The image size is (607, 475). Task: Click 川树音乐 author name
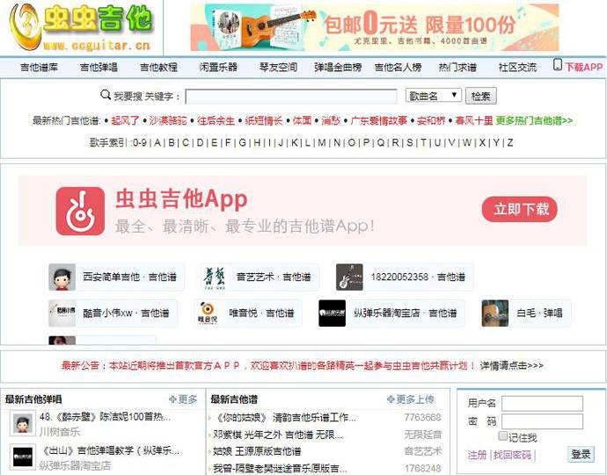tap(60, 432)
